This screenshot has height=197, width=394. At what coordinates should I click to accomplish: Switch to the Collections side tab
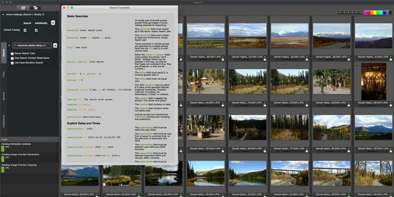click(x=4, y=121)
